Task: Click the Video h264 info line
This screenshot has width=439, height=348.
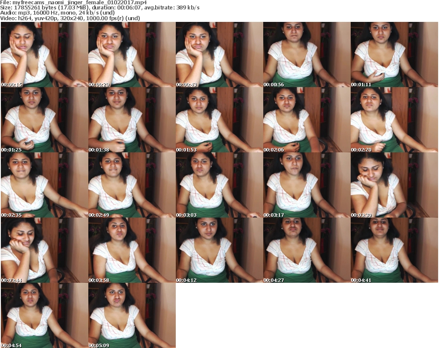Action: pyautogui.click(x=70, y=18)
